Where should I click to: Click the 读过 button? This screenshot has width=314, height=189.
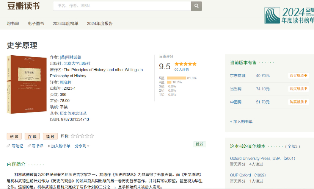50,136
